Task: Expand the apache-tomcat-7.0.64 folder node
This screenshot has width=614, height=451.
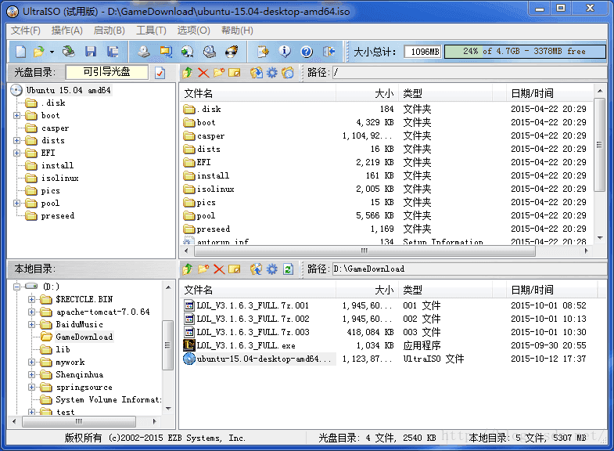Action: pyautogui.click(x=31, y=312)
